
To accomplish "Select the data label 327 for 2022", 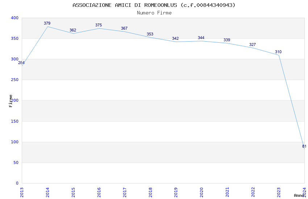I will coord(253,45).
